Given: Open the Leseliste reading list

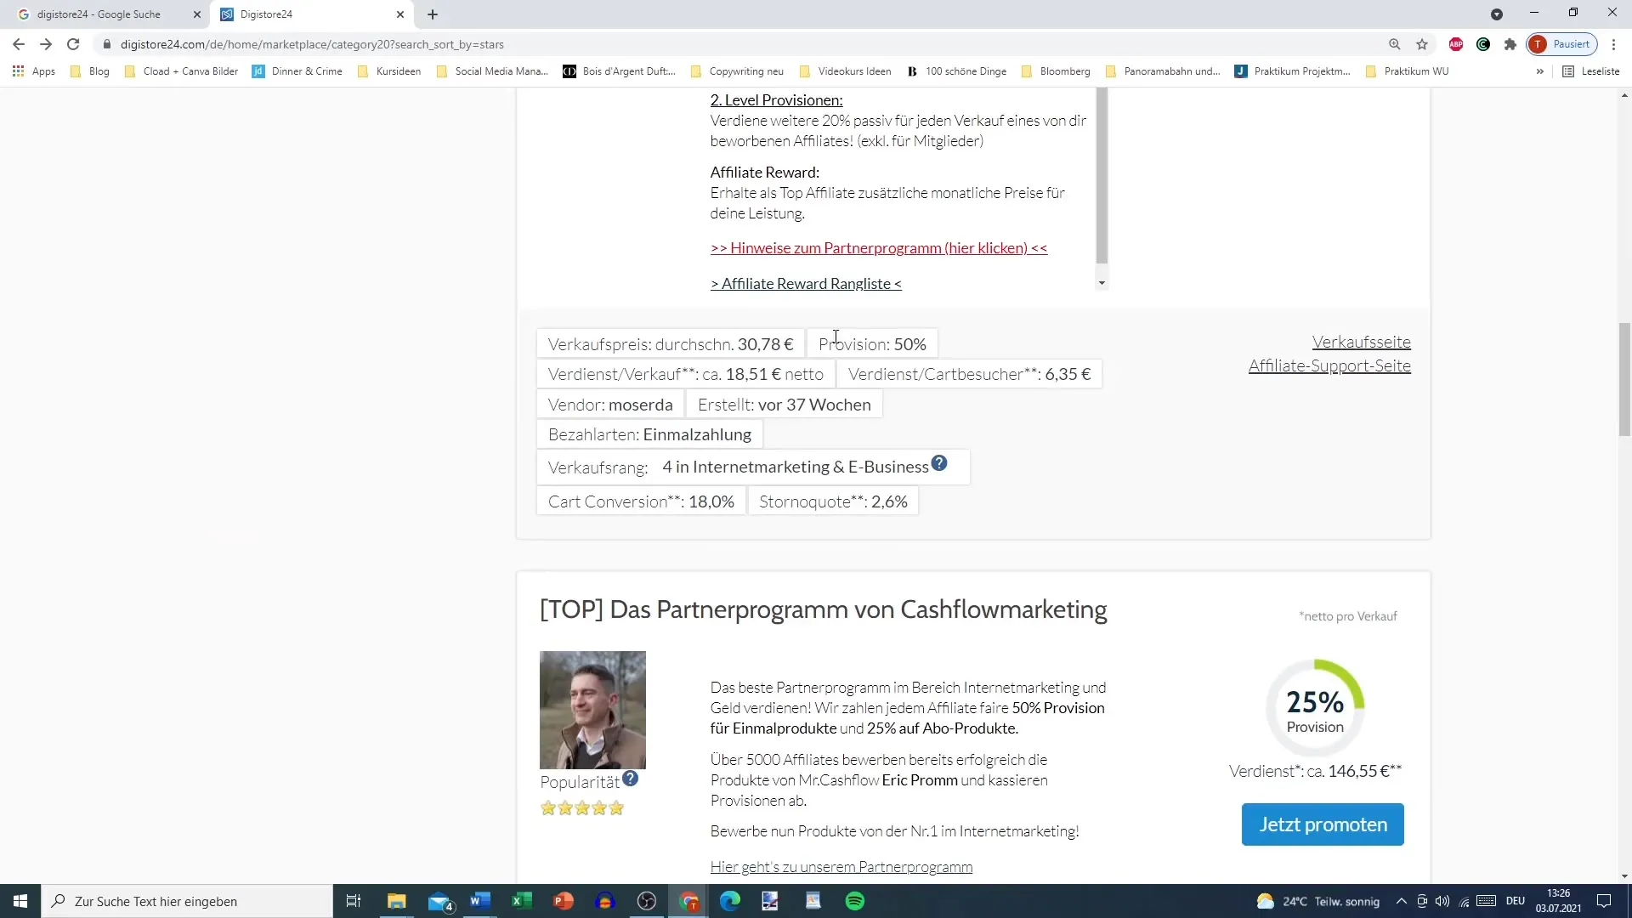Looking at the screenshot, I should click(1591, 71).
